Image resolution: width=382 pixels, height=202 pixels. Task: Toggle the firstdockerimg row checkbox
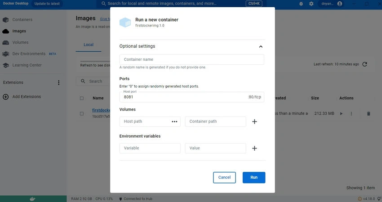tap(82, 113)
